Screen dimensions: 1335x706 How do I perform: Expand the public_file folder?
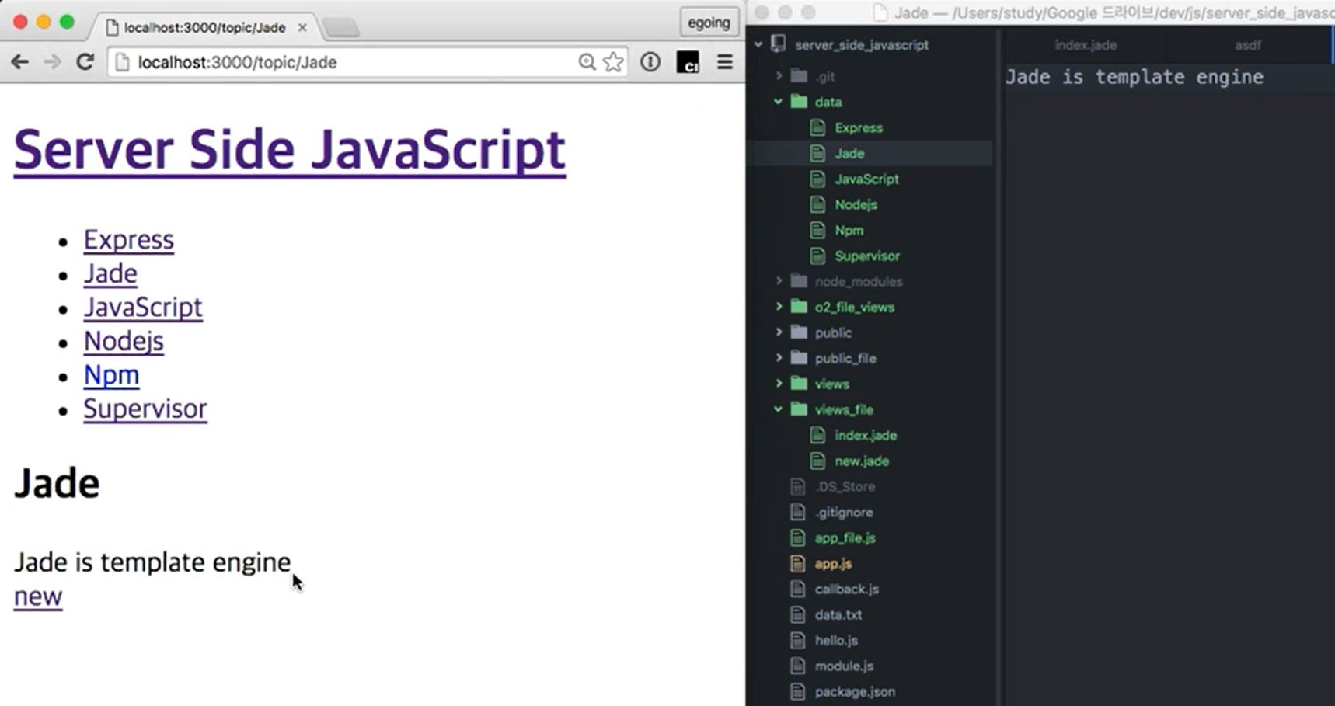[x=779, y=358]
